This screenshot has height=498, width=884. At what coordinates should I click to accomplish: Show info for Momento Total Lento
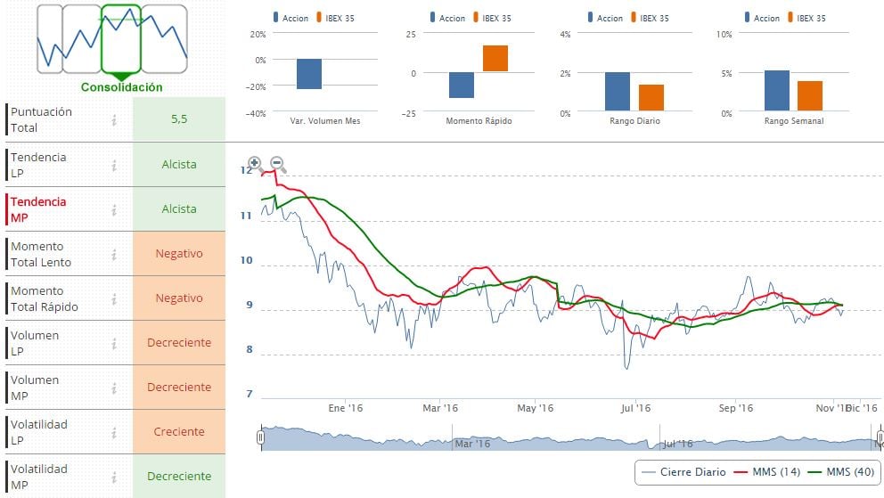click(114, 254)
